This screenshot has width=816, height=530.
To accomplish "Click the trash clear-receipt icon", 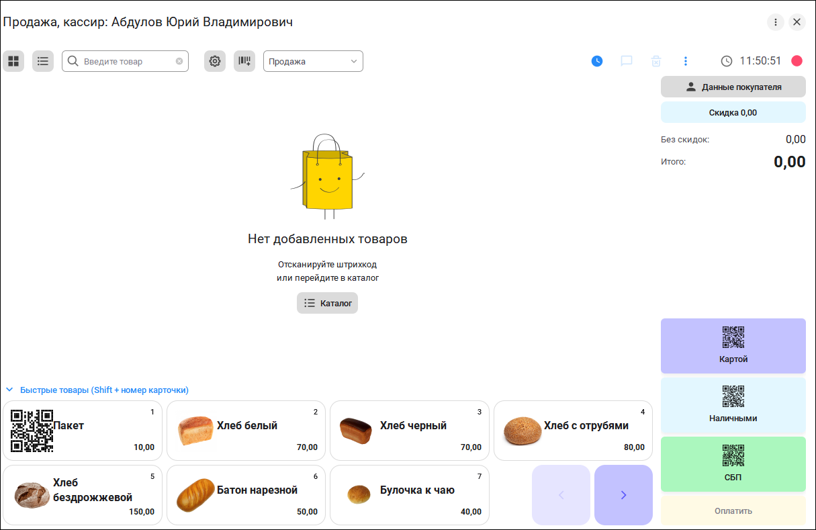I will click(x=656, y=61).
